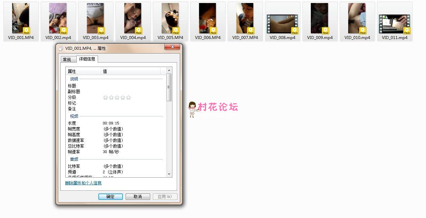
Task: Select the VID_006.MP4 file icon
Action: [207, 19]
